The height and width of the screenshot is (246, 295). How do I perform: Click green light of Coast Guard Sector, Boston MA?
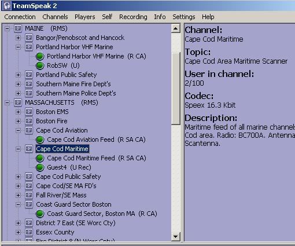[40, 214]
